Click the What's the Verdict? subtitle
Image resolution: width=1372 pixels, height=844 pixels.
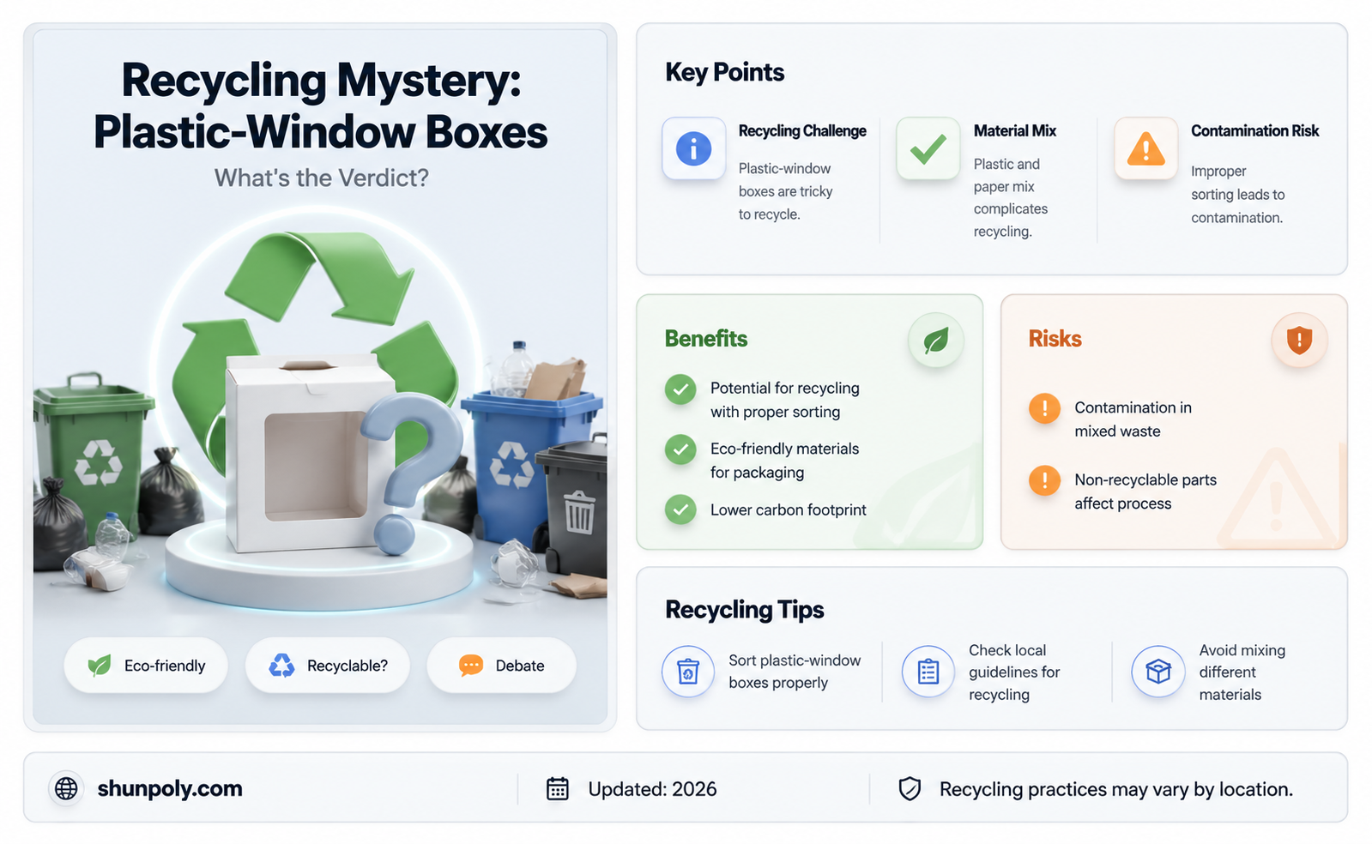[321, 178]
